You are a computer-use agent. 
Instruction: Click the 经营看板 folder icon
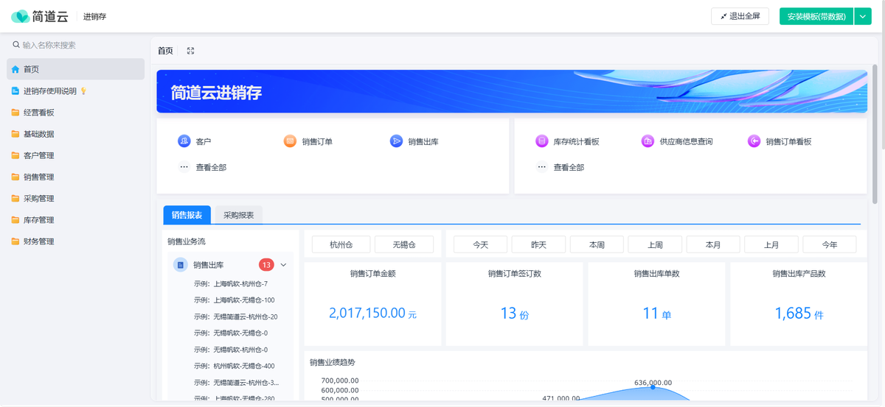point(15,113)
